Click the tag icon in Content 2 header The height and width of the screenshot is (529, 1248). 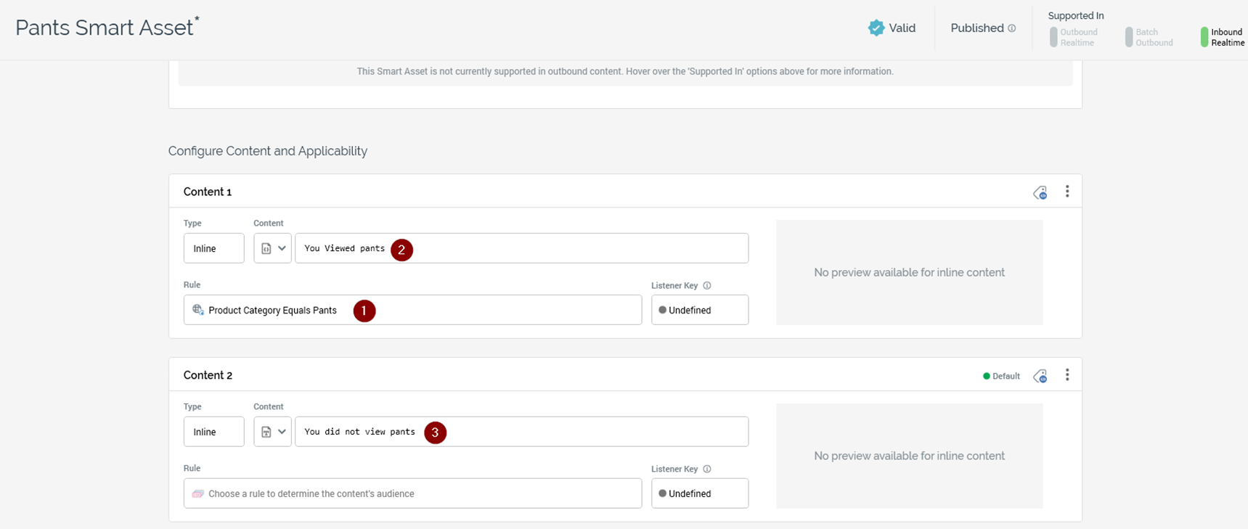click(1040, 376)
